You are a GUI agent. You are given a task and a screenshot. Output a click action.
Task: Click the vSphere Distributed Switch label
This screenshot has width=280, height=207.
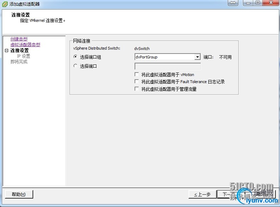coord(97,48)
